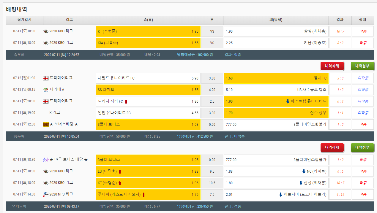Select the SS 라치오 1.55 home pick

148,90
